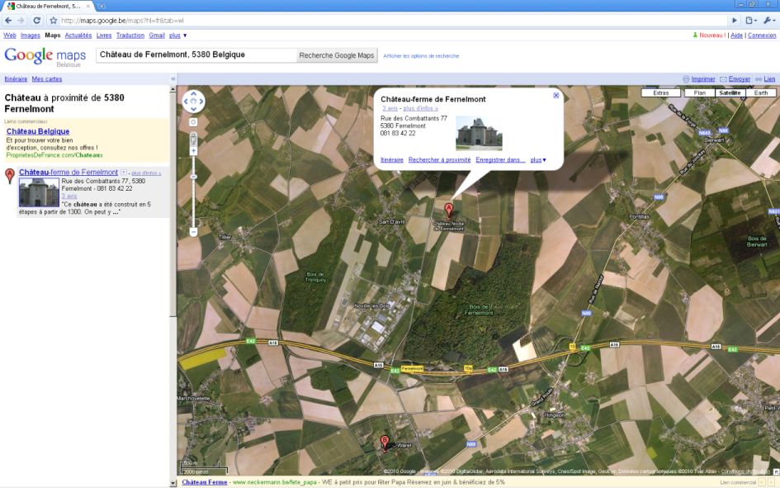Click red marker A in the results list
780x488 pixels.
pyautogui.click(x=9, y=176)
